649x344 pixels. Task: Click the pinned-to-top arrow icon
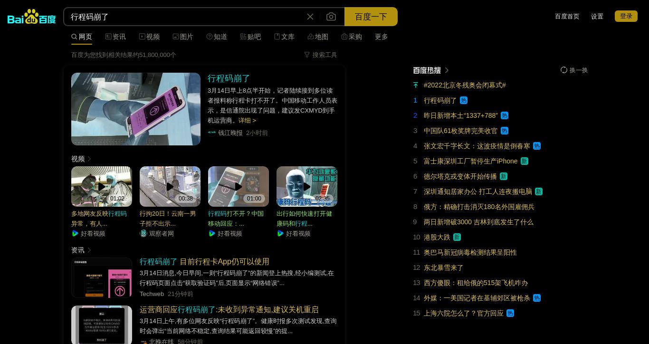click(416, 85)
